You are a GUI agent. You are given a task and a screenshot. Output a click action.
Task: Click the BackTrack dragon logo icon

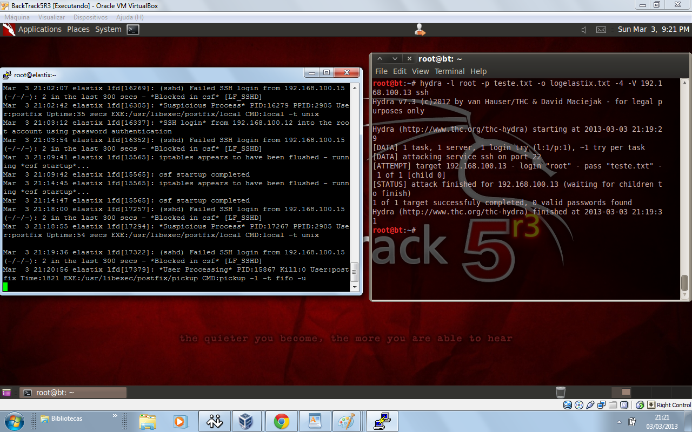point(9,30)
